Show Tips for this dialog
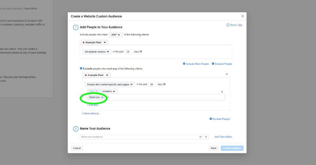The width and height of the screenshot is (316, 165). [x=234, y=25]
